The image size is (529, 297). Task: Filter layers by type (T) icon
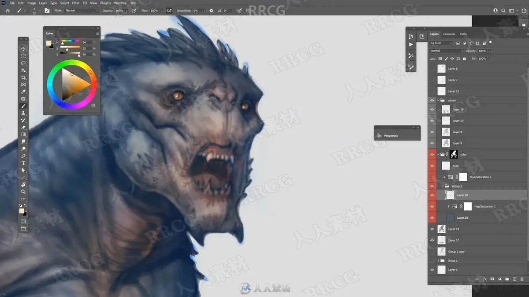click(471, 43)
